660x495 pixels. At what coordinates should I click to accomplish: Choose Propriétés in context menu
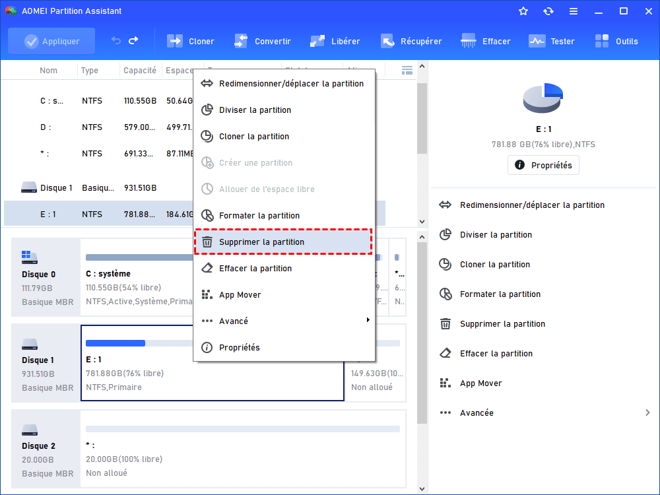pos(284,348)
